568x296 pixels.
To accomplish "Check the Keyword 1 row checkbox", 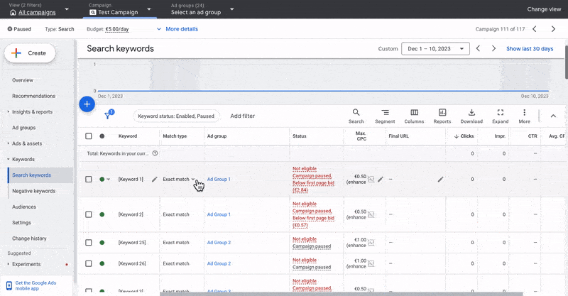I will (x=89, y=180).
